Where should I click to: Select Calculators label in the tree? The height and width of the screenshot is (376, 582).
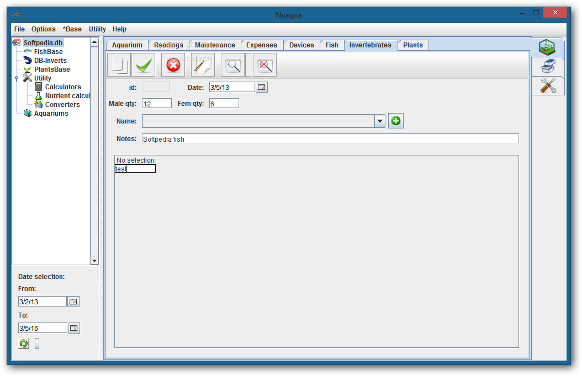(63, 87)
